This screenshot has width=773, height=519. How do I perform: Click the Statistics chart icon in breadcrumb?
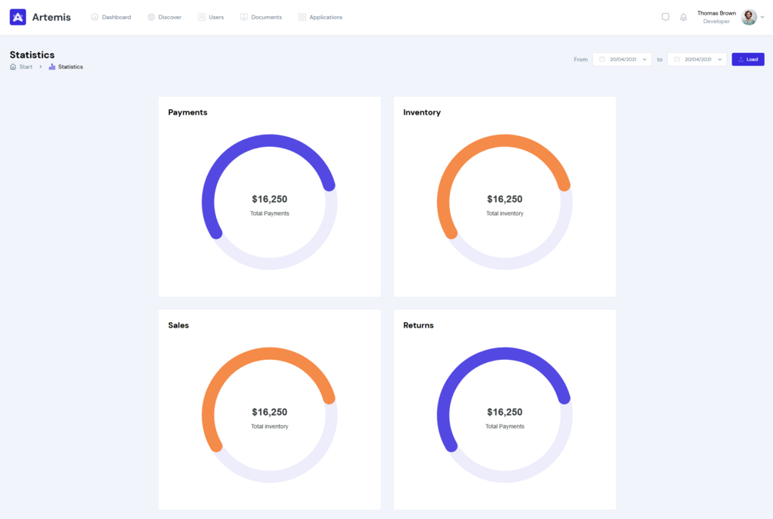[52, 67]
